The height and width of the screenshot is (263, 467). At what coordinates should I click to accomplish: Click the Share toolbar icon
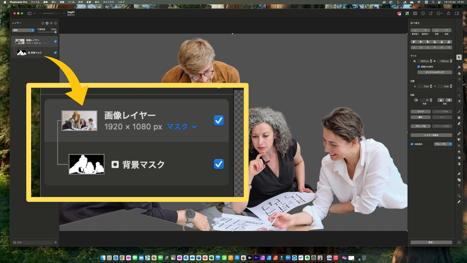click(x=448, y=13)
